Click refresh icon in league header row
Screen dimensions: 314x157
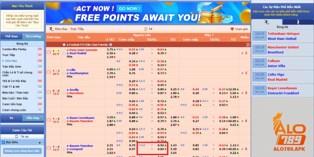[248, 45]
